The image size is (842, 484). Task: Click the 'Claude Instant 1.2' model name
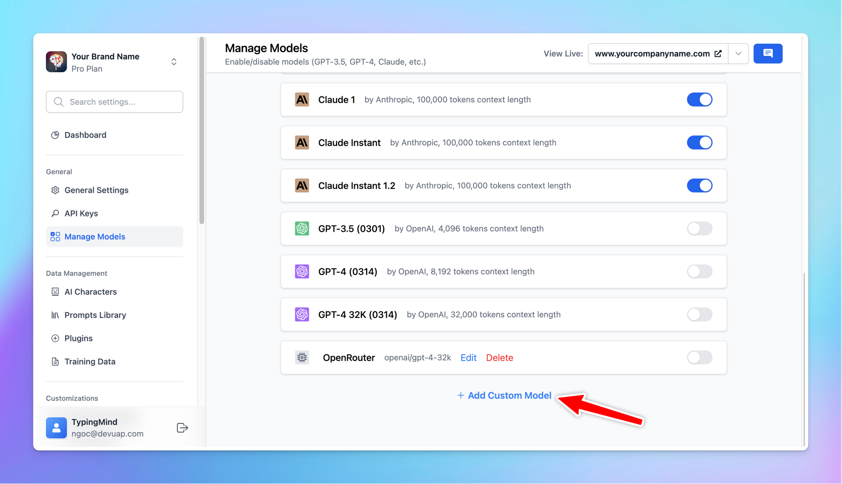tap(357, 186)
